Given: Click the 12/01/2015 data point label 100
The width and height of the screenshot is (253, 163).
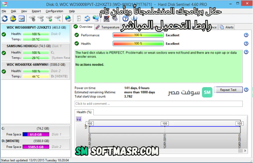Looking at the screenshot, I should (x=165, y=124).
